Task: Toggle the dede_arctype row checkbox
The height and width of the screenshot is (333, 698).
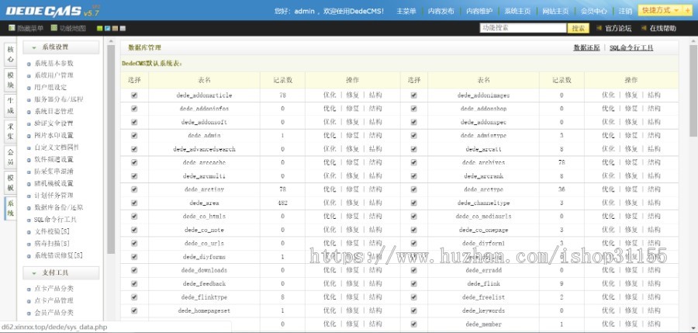Action: 414,189
